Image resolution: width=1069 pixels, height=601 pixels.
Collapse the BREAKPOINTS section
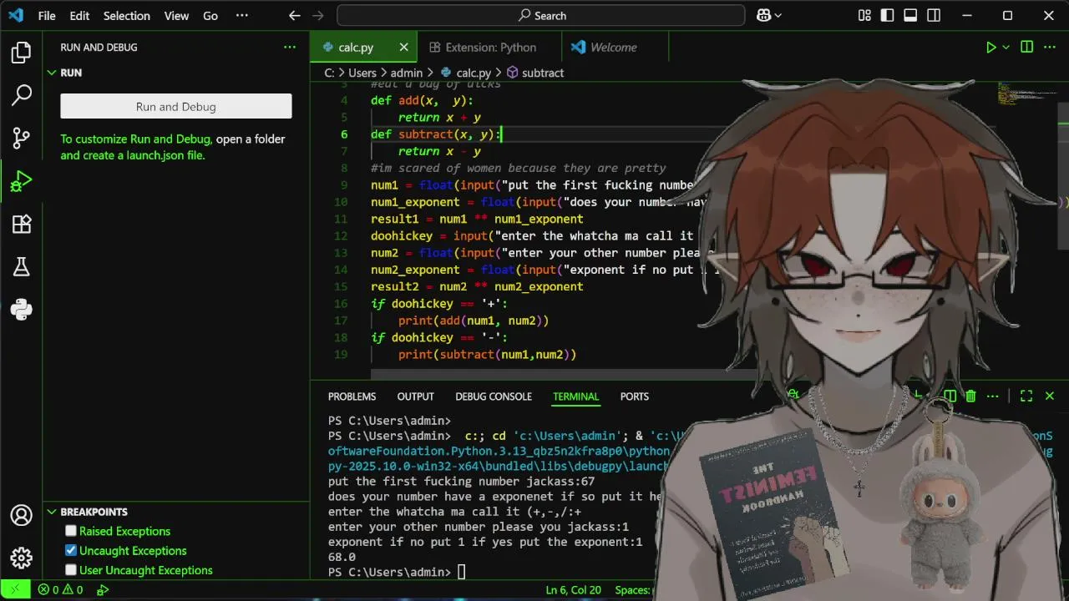pyautogui.click(x=51, y=512)
